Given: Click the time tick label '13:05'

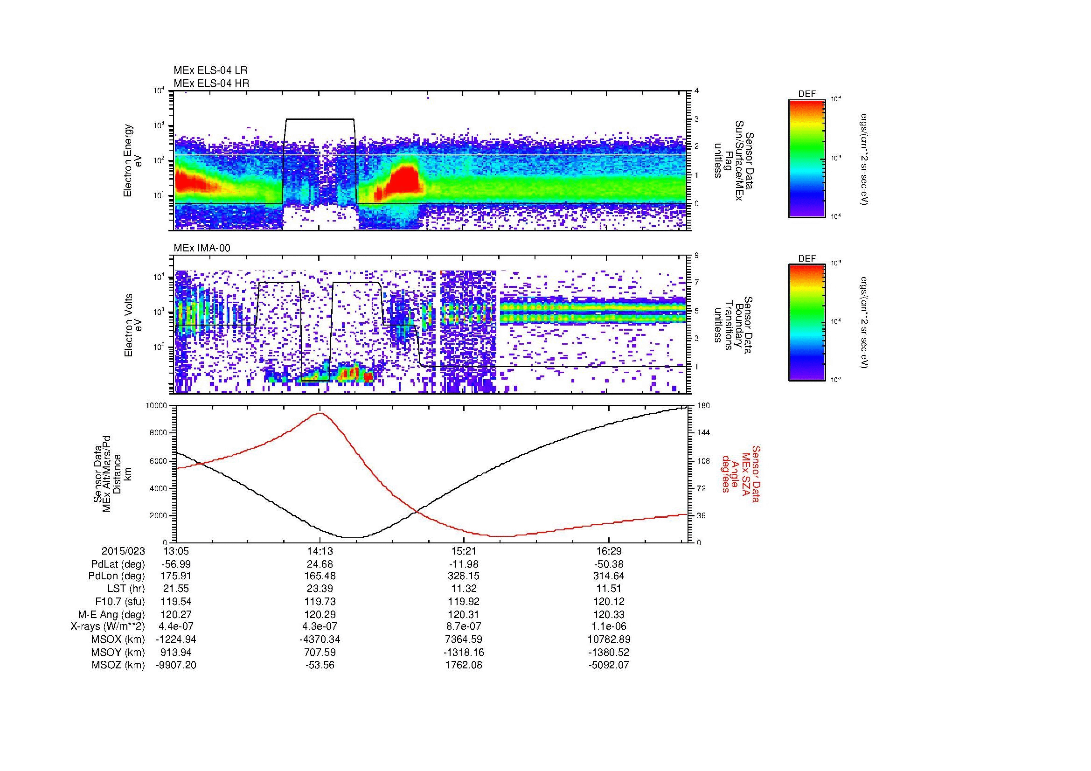Looking at the screenshot, I should [x=176, y=551].
